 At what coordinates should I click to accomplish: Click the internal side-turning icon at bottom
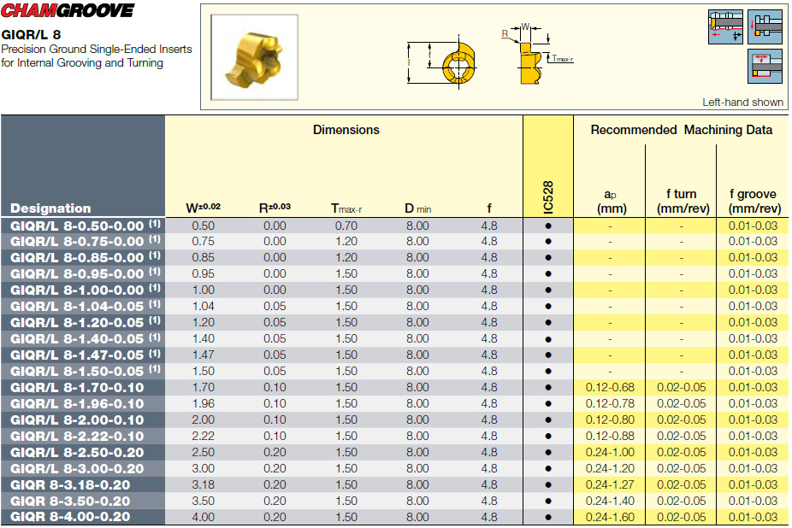point(765,66)
